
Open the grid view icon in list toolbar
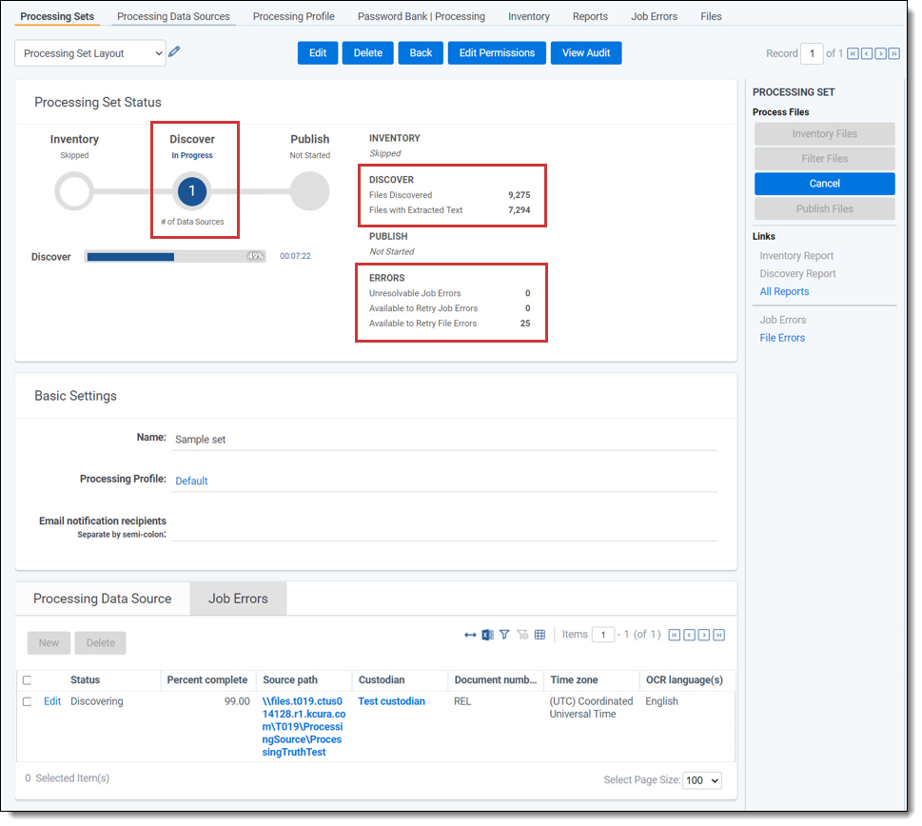(539, 635)
